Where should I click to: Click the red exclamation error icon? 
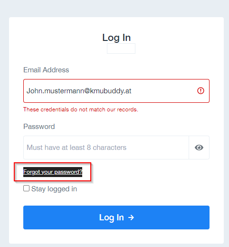pos(200,91)
